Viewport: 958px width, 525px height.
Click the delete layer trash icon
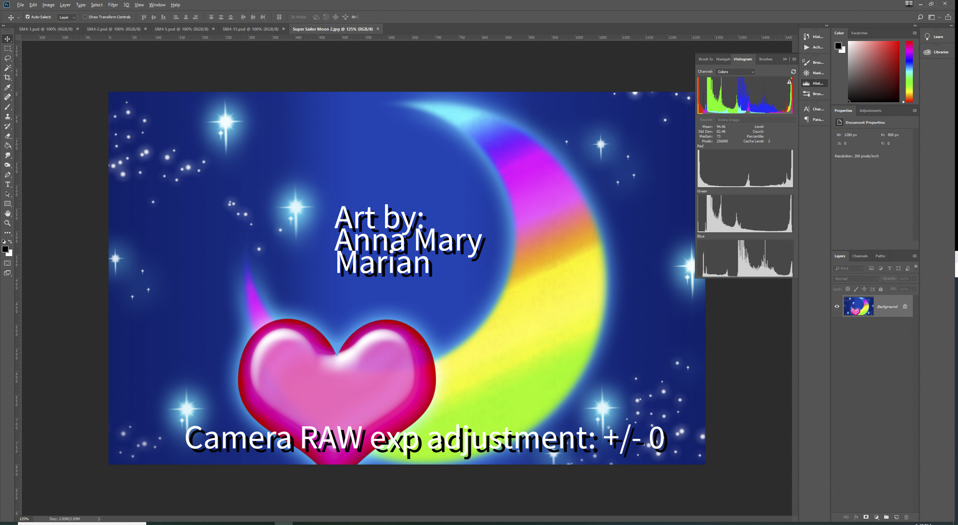(x=906, y=517)
